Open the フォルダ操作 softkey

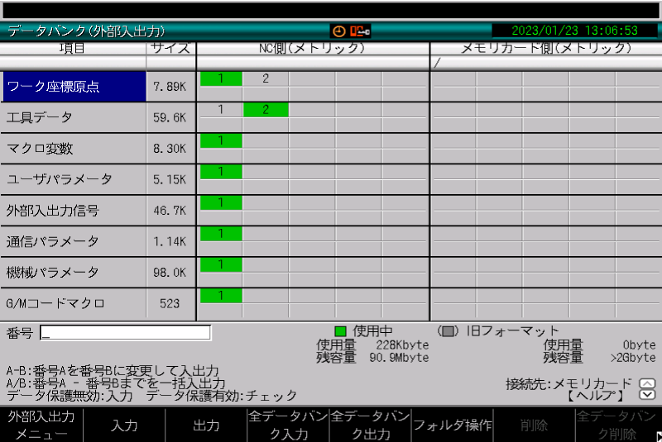pyautogui.click(x=452, y=425)
